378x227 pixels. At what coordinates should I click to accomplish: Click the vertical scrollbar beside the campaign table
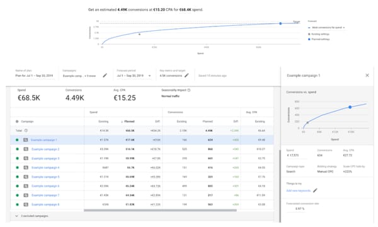tap(280, 186)
